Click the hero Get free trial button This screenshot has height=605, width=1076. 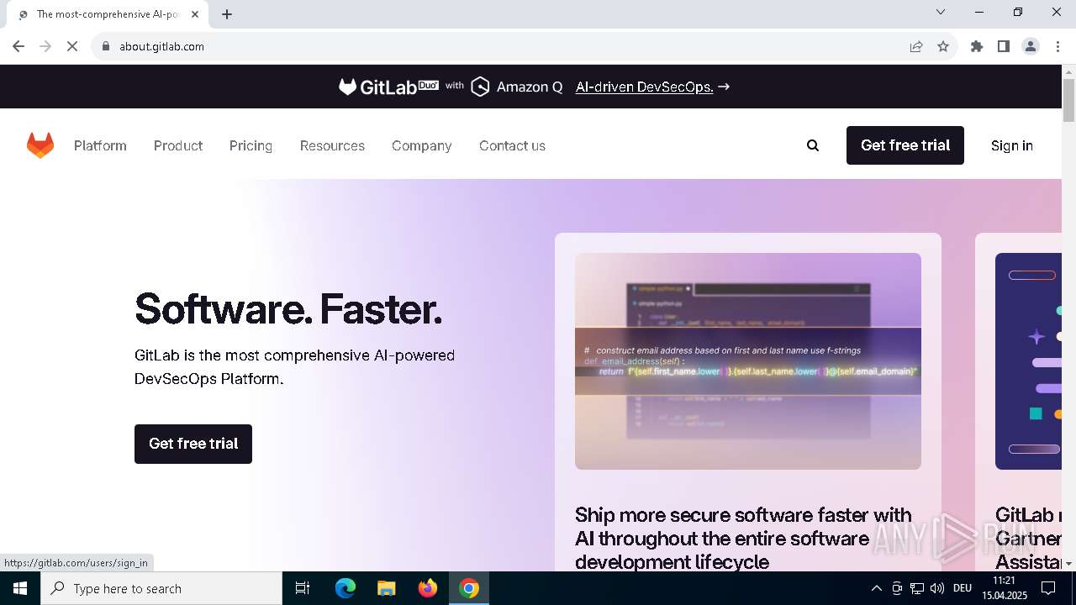(193, 444)
